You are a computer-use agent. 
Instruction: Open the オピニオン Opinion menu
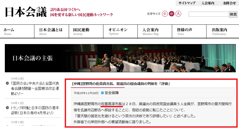[120, 31]
